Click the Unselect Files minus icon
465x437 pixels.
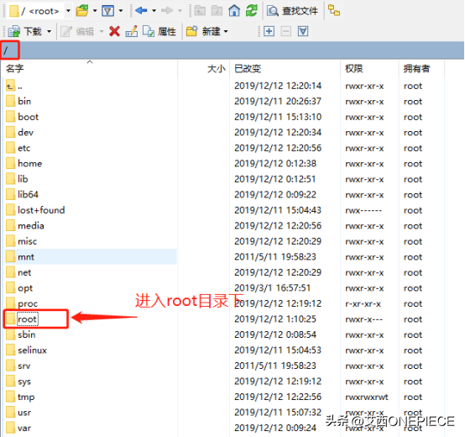pyautogui.click(x=286, y=31)
